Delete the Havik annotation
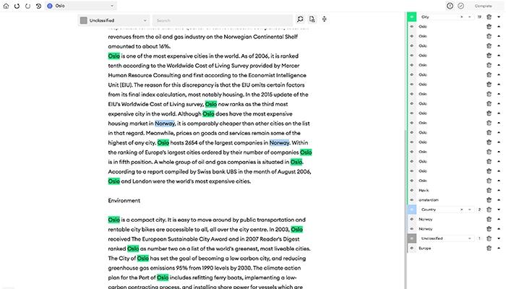Image resolution: width=506 pixels, height=289 pixels. (x=489, y=190)
